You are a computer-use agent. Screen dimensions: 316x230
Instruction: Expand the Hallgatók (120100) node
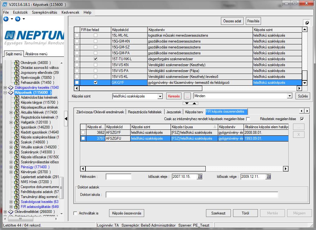coord(11,123)
